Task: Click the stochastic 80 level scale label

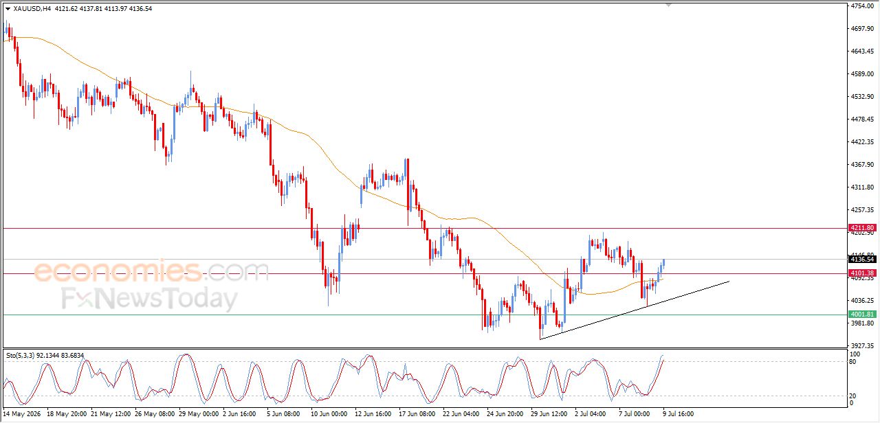Action: (x=853, y=361)
